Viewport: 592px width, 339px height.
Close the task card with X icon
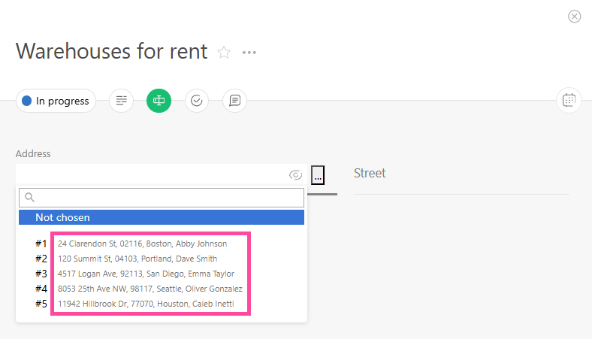(575, 17)
